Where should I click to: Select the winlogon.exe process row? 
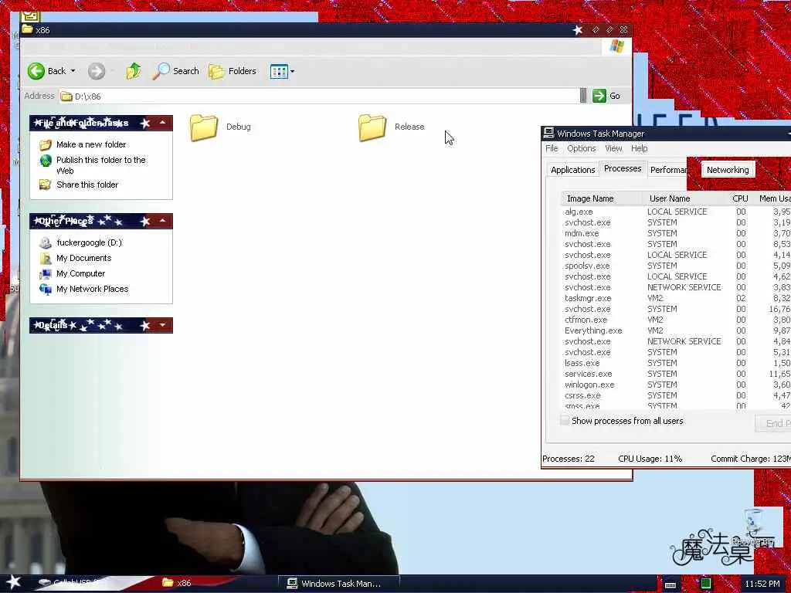(676, 385)
